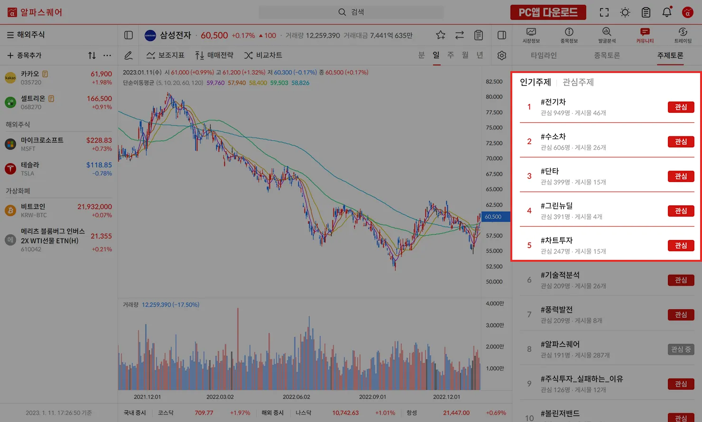Toggle the right sidebar panel icon
702x422 pixels.
point(502,35)
